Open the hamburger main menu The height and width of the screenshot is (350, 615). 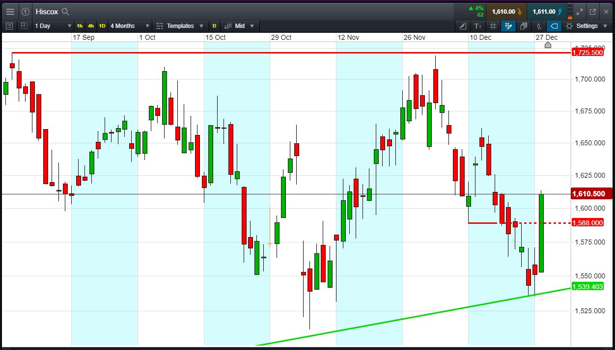pos(10,11)
